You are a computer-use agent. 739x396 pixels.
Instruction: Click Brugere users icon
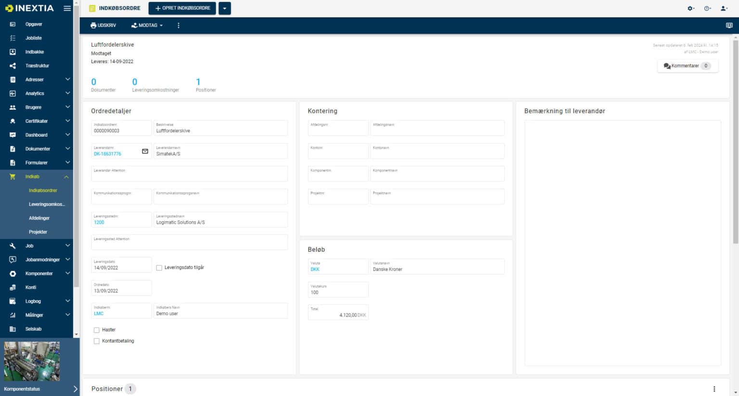(x=13, y=107)
